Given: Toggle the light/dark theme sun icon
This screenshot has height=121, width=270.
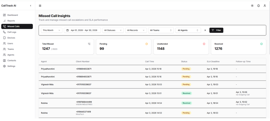Looking at the screenshot, I should [x=252, y=6].
